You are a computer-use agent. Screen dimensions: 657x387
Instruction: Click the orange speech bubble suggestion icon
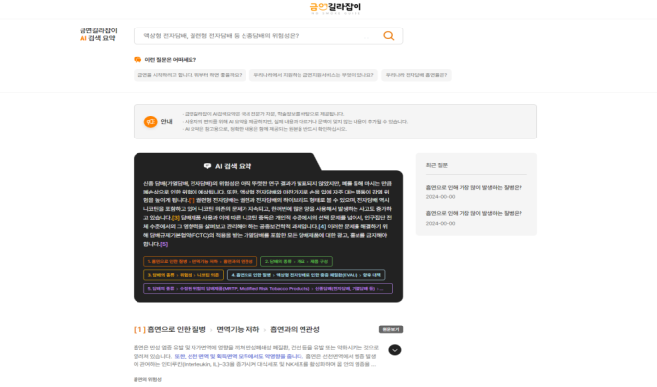137,60
